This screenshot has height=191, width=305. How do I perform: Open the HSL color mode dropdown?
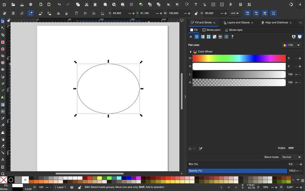292,45
